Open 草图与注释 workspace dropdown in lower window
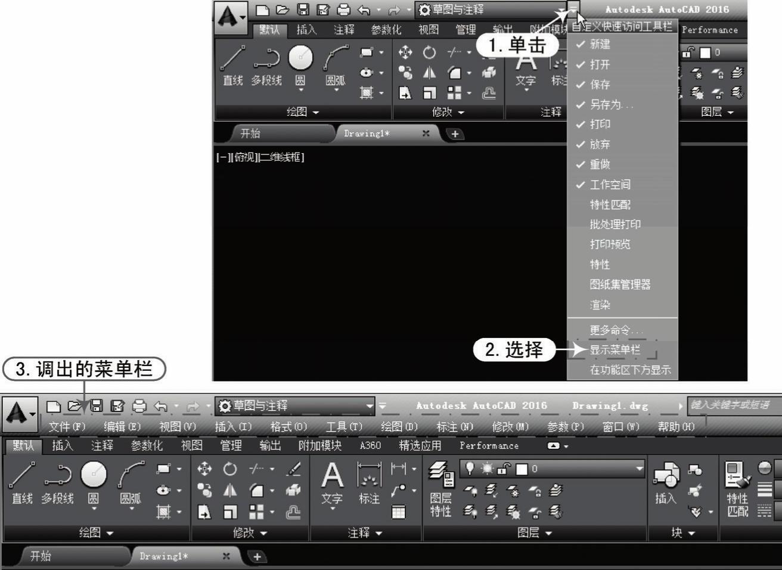 point(295,406)
